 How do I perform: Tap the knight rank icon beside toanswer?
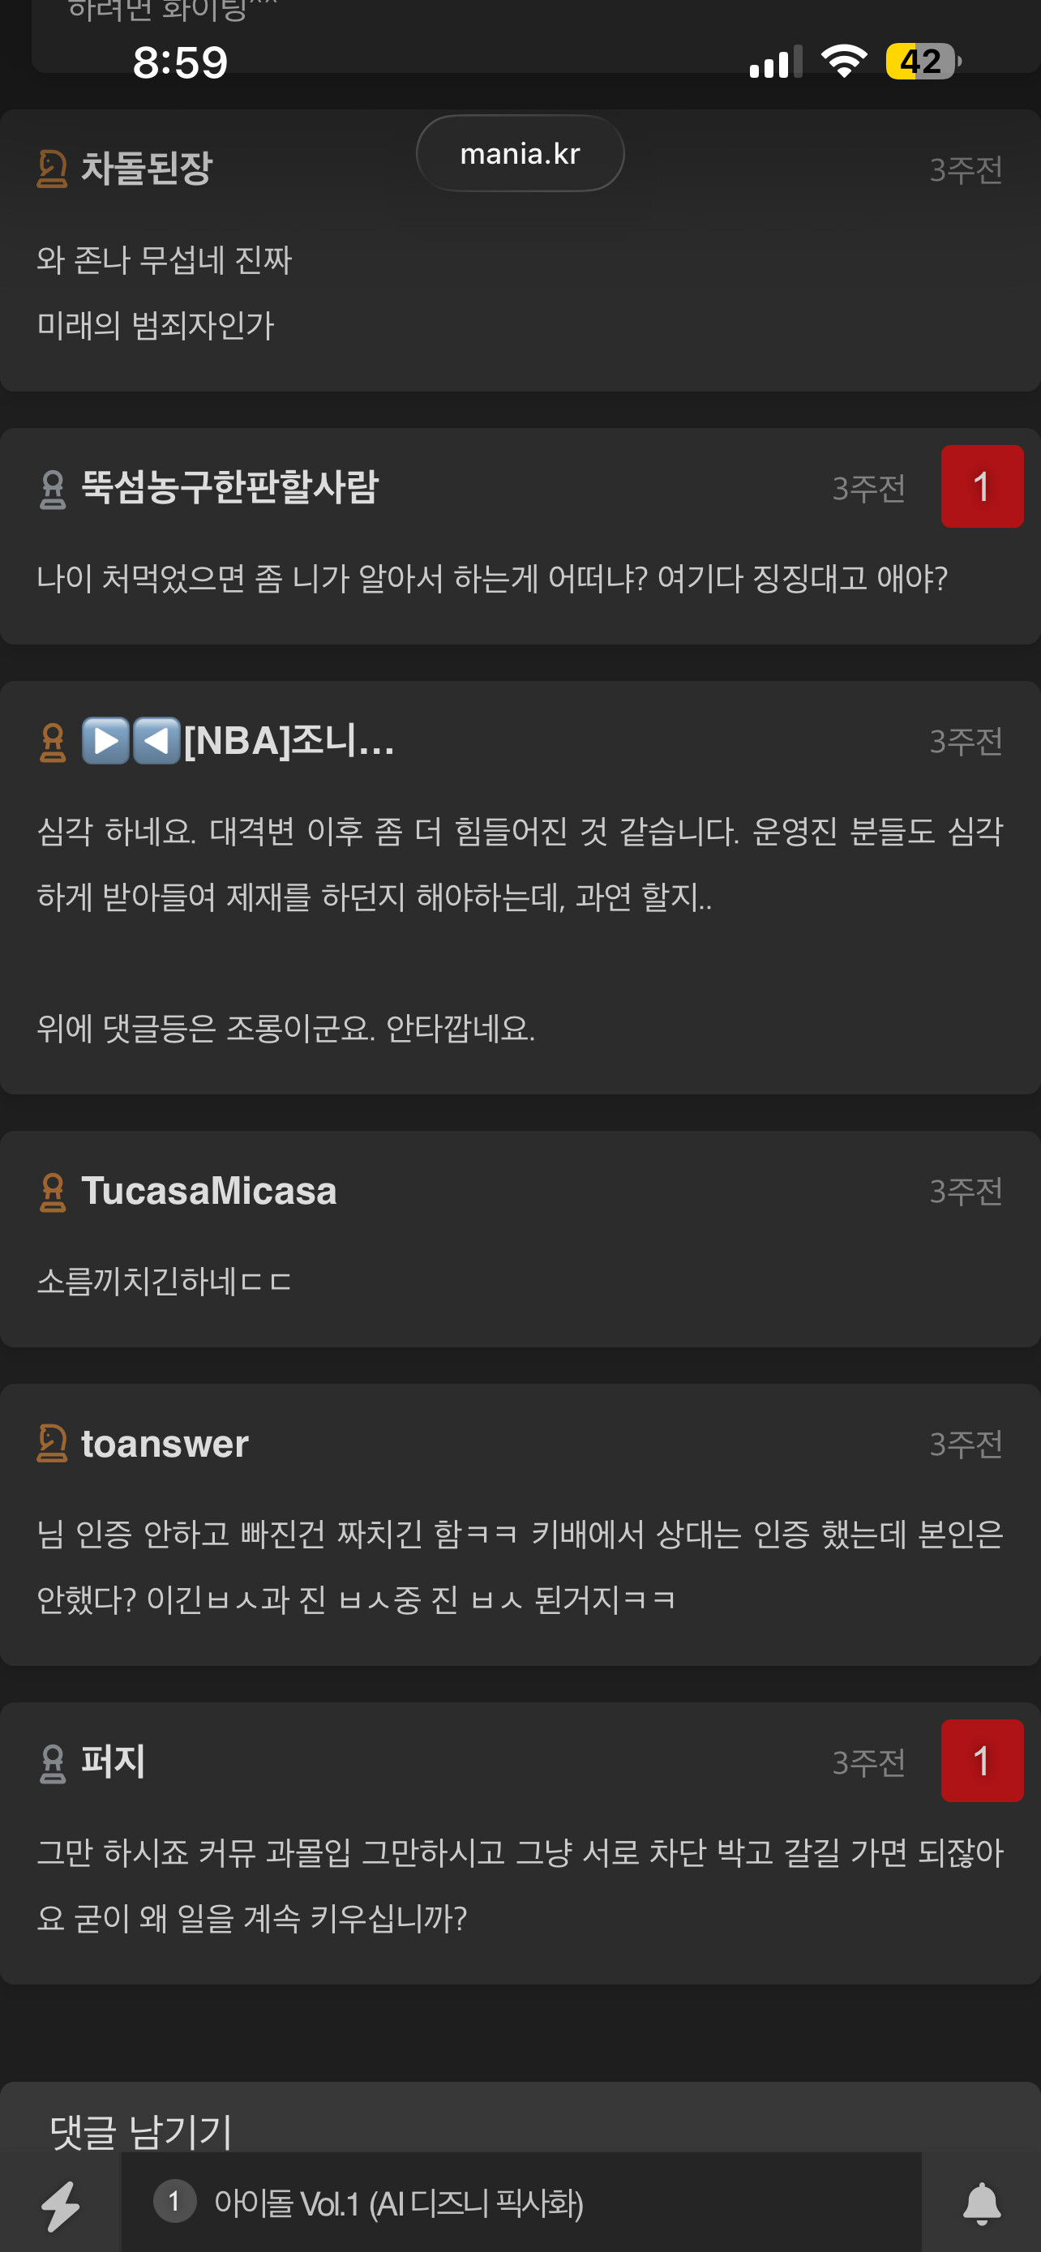[53, 1443]
